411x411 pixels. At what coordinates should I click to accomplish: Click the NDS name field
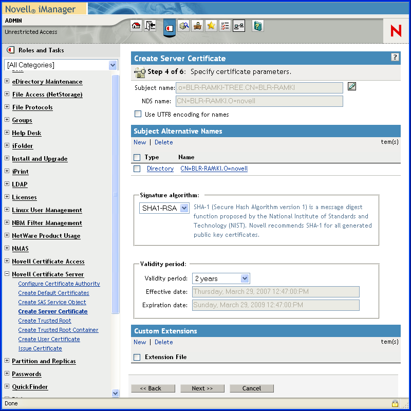pos(259,101)
